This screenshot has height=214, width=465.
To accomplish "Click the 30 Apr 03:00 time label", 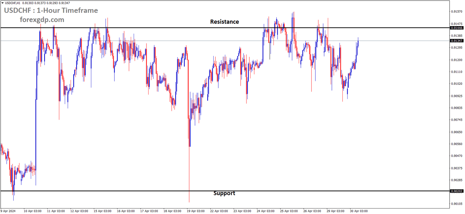I will pos(359,211).
